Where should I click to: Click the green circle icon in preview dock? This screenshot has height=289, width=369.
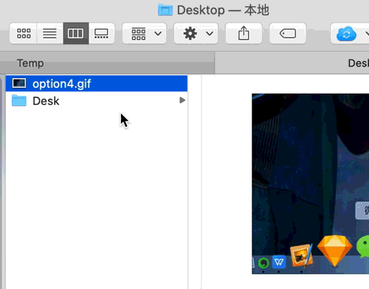(263, 263)
